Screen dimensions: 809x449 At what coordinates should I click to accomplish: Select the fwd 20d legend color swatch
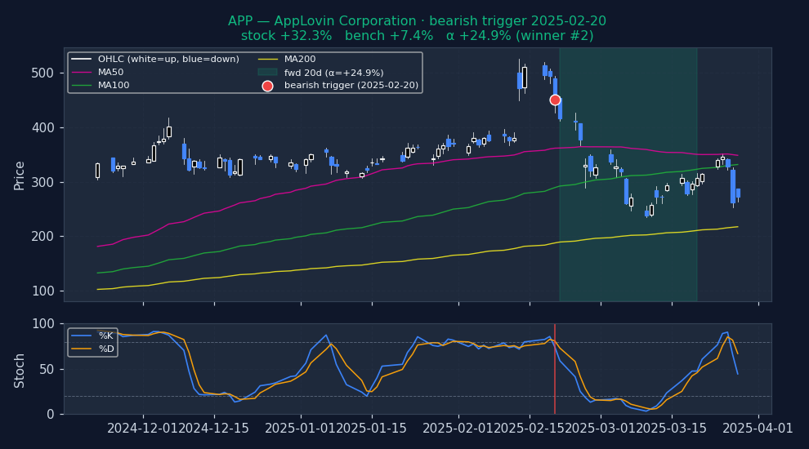tap(267, 73)
